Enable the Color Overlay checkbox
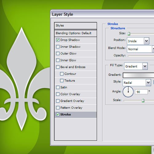Screen dimensions: 154x154 58,94
